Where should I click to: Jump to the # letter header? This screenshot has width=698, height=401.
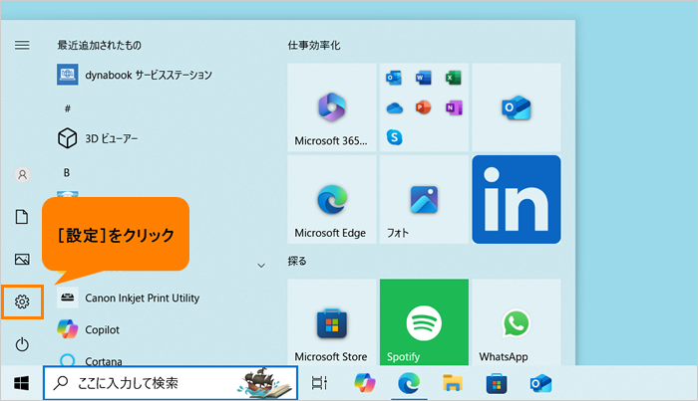pos(67,108)
